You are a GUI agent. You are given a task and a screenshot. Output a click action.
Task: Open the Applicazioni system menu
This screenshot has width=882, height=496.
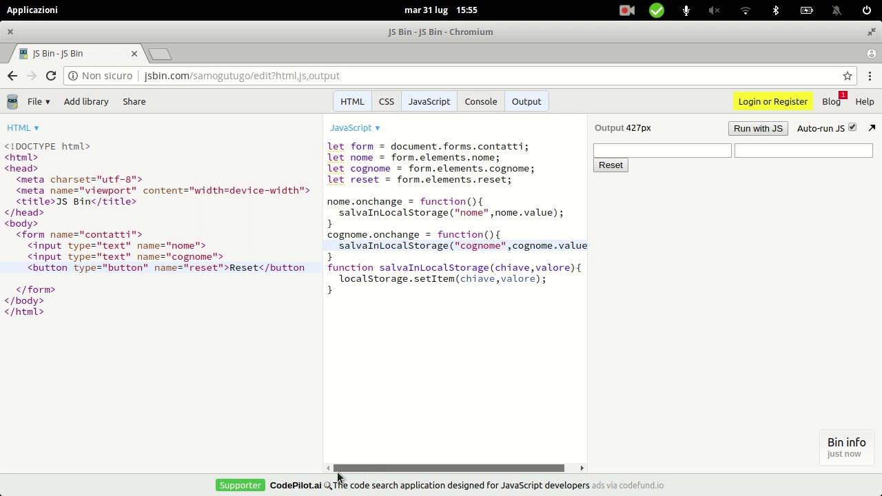pyautogui.click(x=32, y=10)
